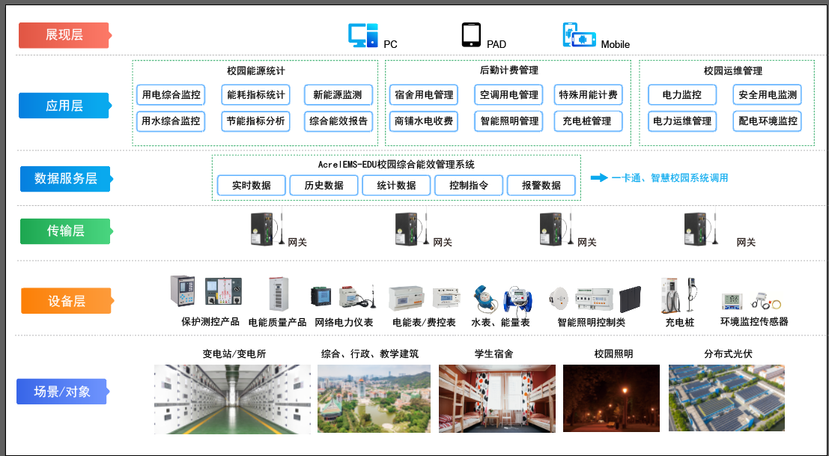Click the power quality cabinet (电能质量产品) icon

[278, 295]
